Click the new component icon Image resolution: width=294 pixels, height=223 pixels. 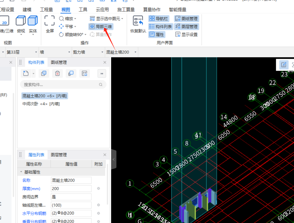pyautogui.click(x=26, y=73)
